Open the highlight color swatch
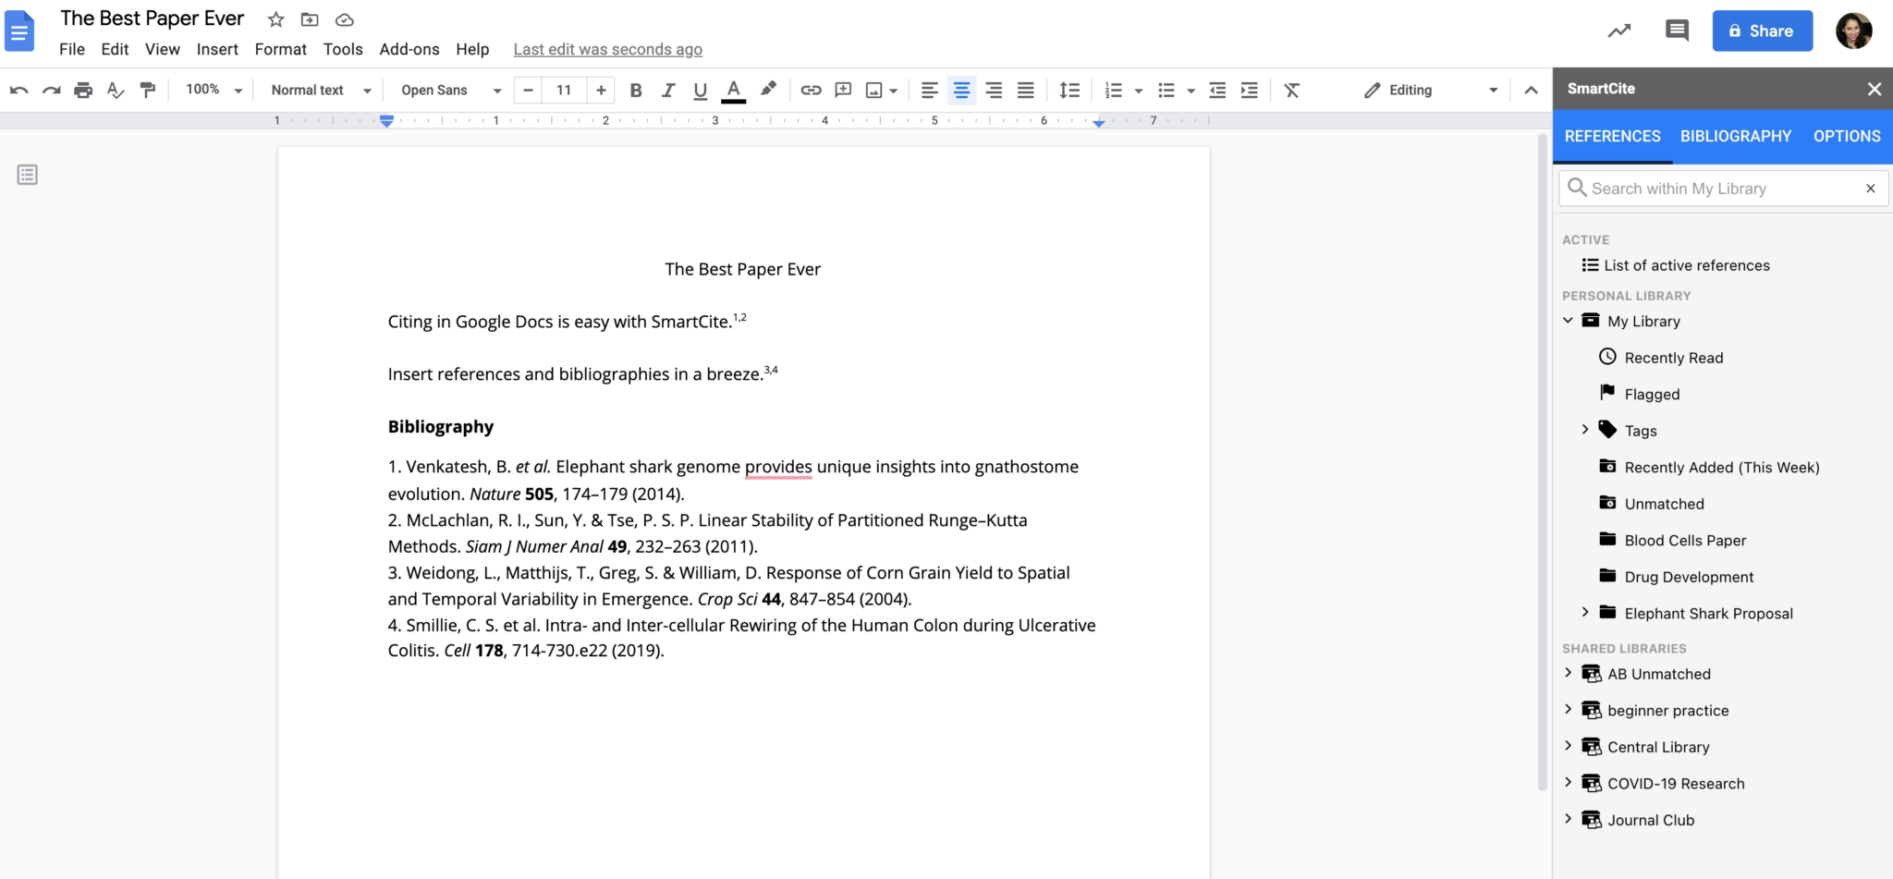 pos(767,90)
